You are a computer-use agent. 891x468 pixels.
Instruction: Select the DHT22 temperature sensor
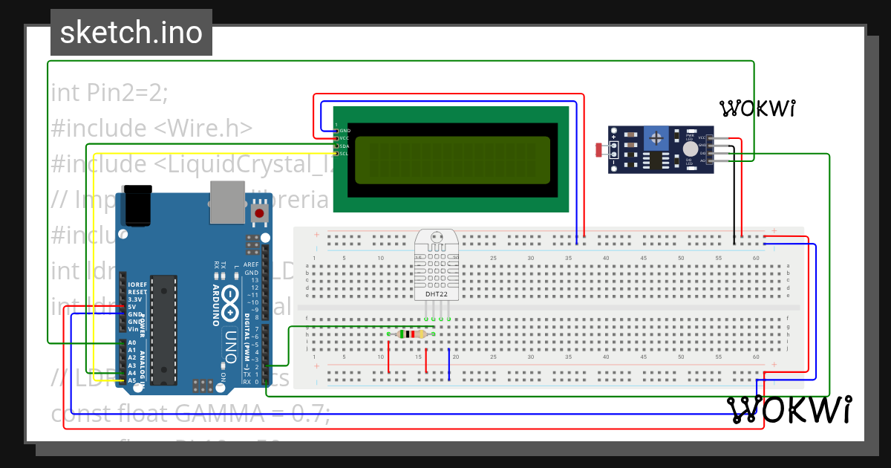tap(437, 267)
